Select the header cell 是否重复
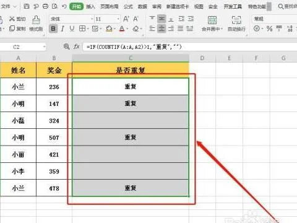Viewport: 297px width, 223px height. (131, 70)
